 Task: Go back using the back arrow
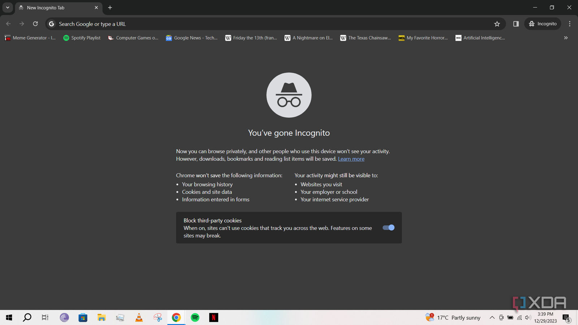(x=8, y=24)
